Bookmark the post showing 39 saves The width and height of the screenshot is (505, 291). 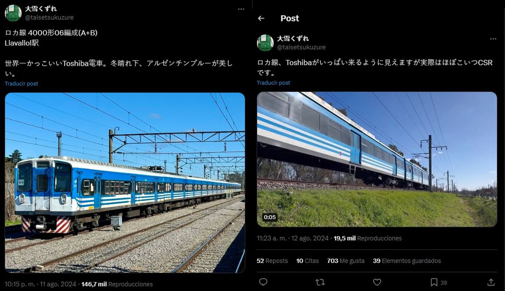[x=434, y=282]
